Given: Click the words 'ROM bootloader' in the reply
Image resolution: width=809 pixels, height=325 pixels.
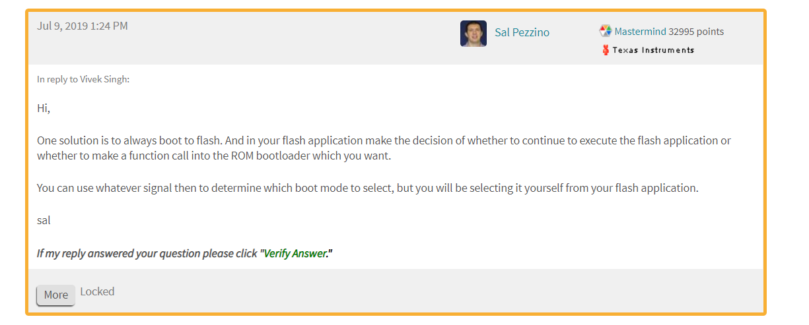Looking at the screenshot, I should coord(343,156).
